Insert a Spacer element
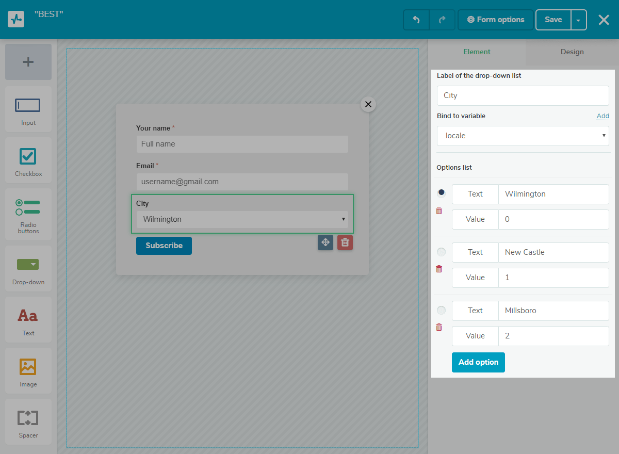 (28, 422)
